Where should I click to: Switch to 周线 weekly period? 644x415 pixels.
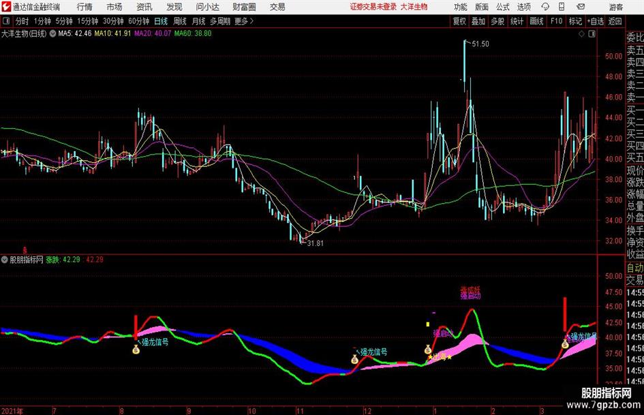click(x=180, y=21)
